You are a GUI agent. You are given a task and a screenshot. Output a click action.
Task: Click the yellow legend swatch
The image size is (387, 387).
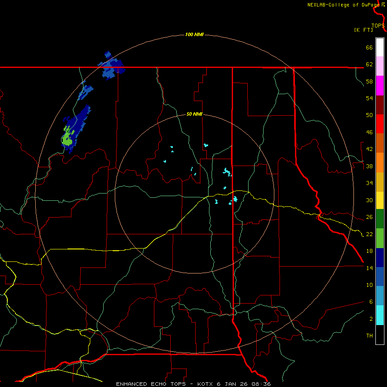tap(380, 200)
